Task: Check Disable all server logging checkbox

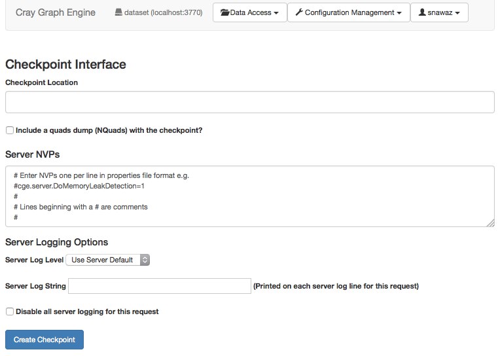Action: click(x=10, y=311)
